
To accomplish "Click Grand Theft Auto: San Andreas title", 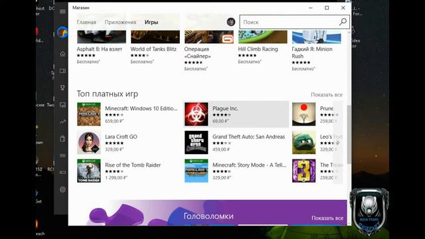I will click(x=248, y=137).
